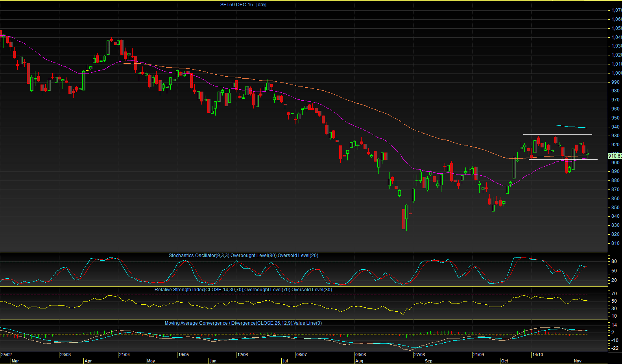Click the 21/04 date label

coord(124,355)
